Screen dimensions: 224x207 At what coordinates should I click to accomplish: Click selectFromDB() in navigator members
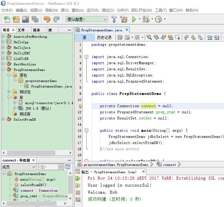(x=33, y=185)
